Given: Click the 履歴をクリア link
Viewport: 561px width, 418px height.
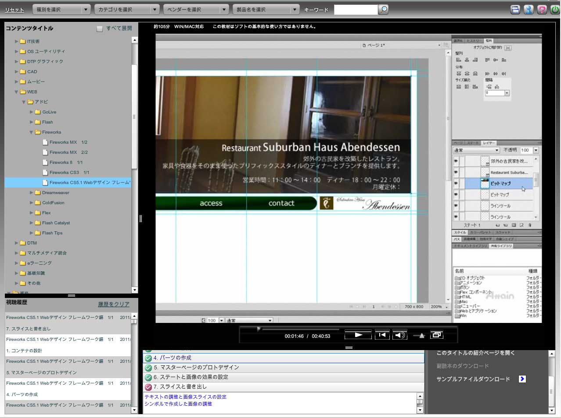Looking at the screenshot, I should [113, 304].
